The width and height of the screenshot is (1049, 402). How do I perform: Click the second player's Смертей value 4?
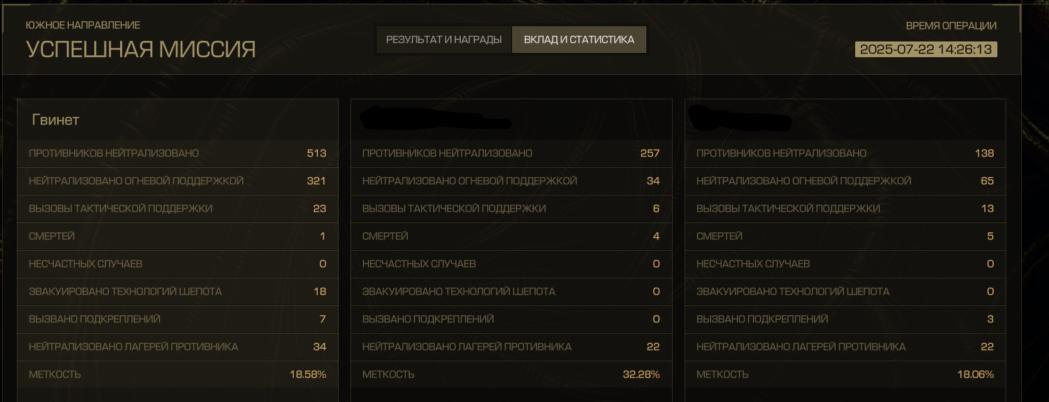pyautogui.click(x=656, y=236)
